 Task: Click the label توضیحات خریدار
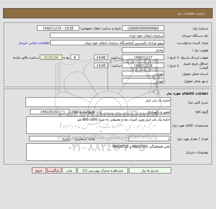[x=197, y=152]
